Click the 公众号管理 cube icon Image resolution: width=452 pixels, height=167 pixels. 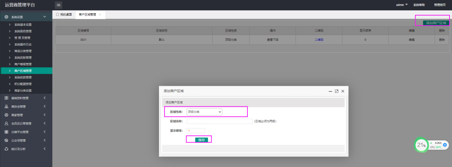pyautogui.click(x=6, y=140)
